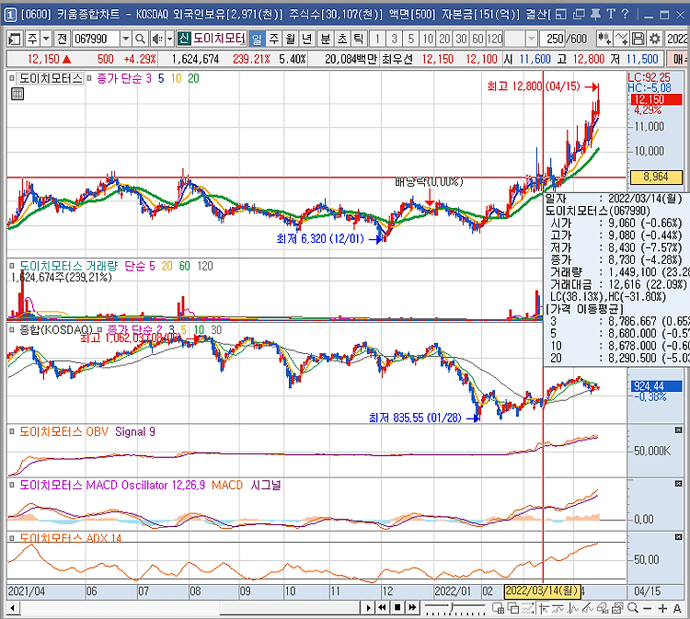Save chart settings with diskette icon
Screen dimensions: 690x619
click(x=638, y=40)
